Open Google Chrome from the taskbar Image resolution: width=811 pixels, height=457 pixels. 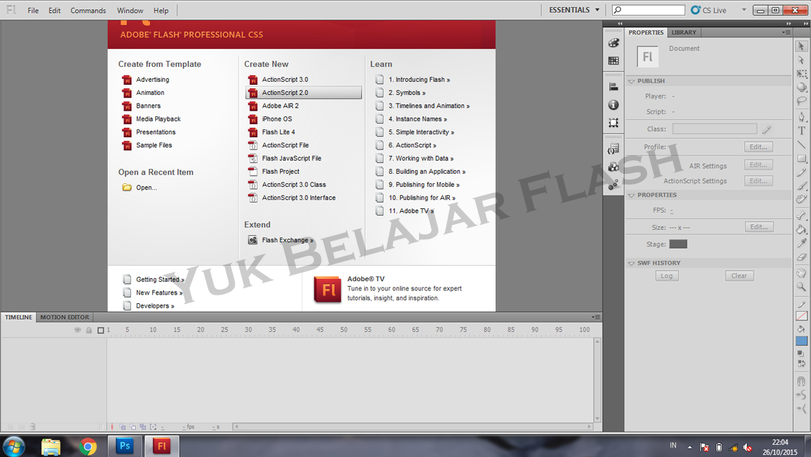[x=88, y=446]
